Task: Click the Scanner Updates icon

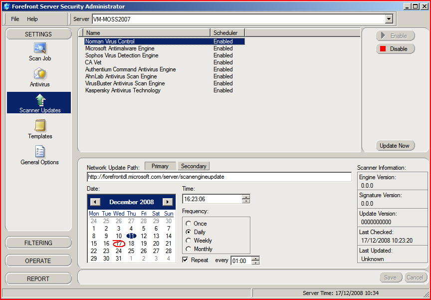Action: [39, 100]
